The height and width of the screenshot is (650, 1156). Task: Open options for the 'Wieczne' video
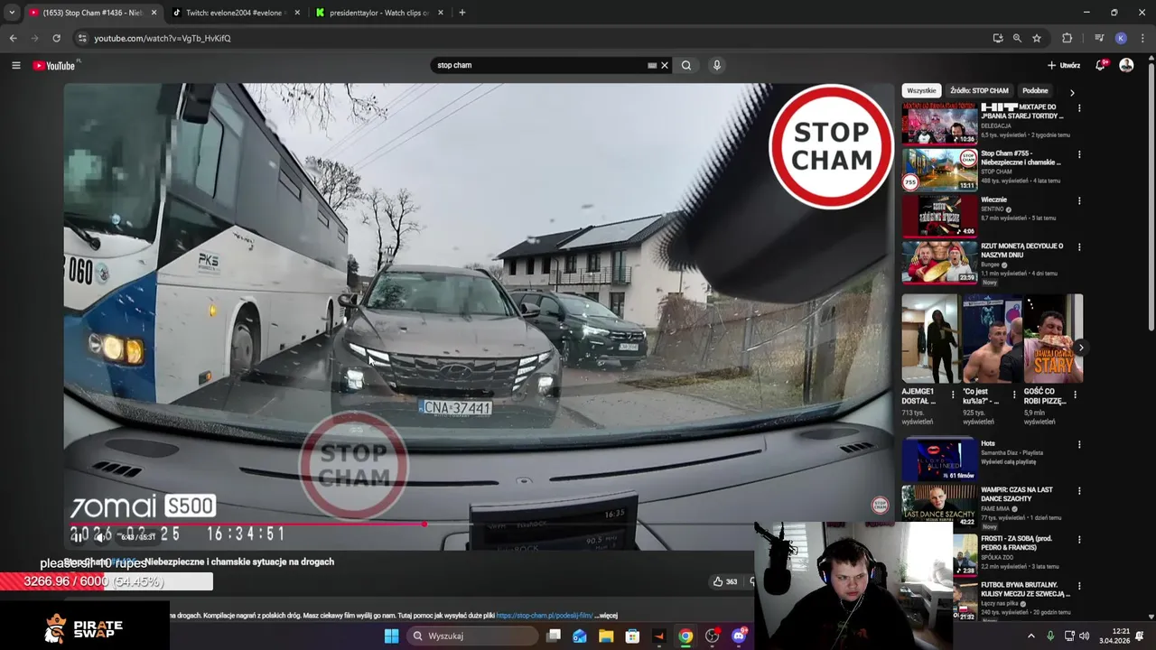pyautogui.click(x=1079, y=200)
